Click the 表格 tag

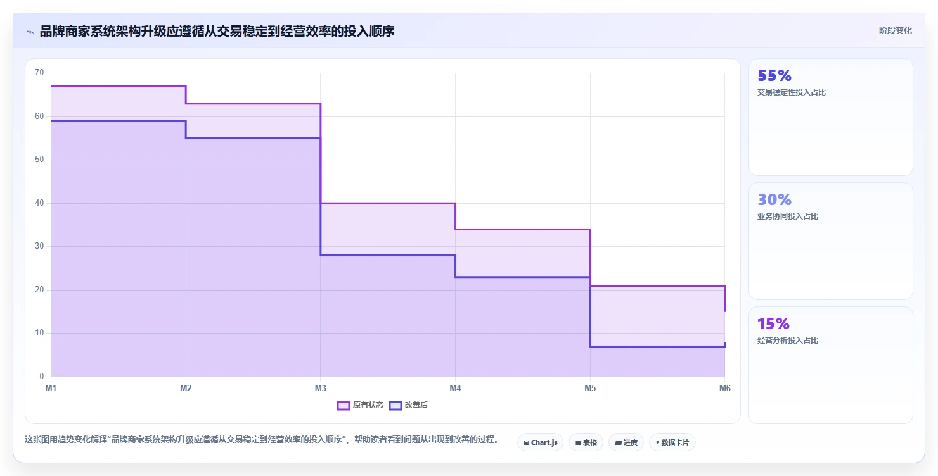[x=586, y=442]
